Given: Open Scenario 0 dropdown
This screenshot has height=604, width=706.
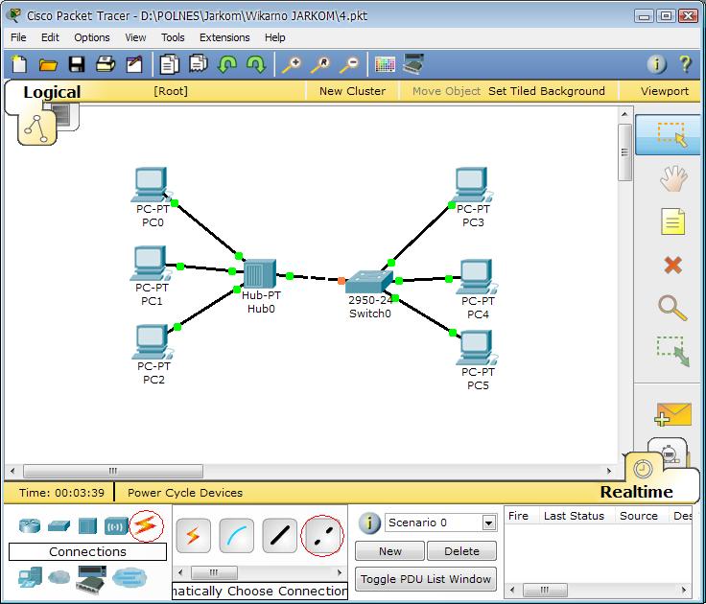Looking at the screenshot, I should (x=488, y=523).
